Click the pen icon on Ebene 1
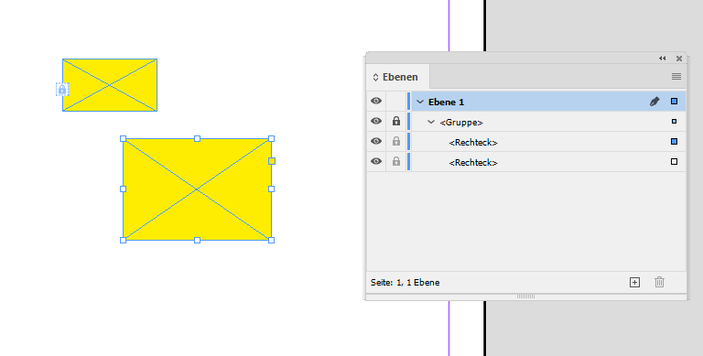The width and height of the screenshot is (703, 356). point(654,102)
